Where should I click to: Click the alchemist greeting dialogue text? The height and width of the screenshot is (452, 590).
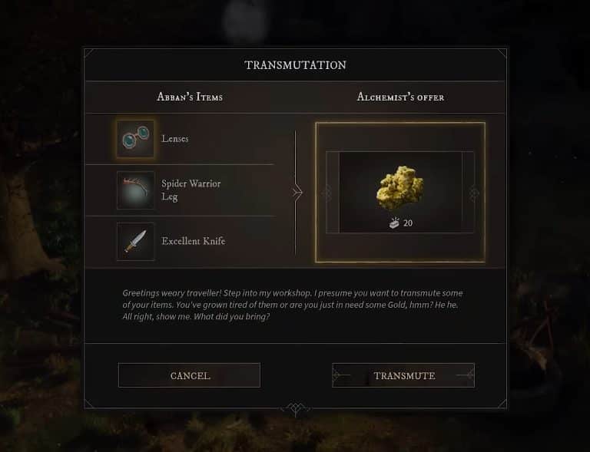tap(293, 305)
